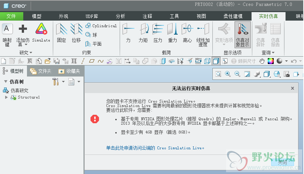Click the open folder icon
The height and width of the screenshot is (174, 304).
coord(48,61)
